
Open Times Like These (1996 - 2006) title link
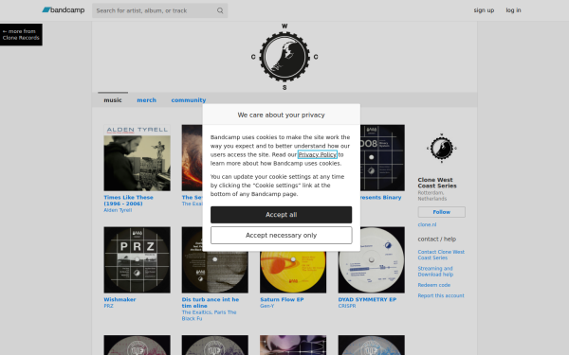click(x=128, y=201)
